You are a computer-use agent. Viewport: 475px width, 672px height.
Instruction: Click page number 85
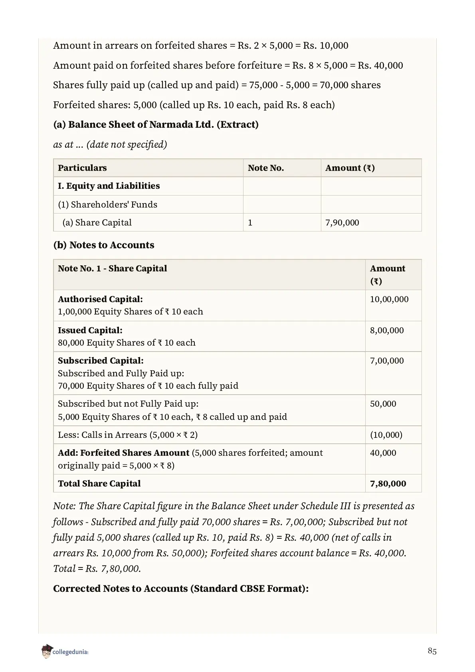tap(432, 651)
